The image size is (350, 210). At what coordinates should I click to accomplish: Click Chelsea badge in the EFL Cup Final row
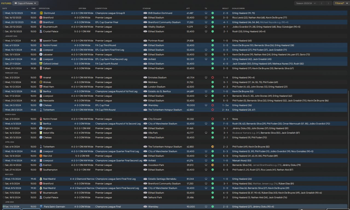41,105
